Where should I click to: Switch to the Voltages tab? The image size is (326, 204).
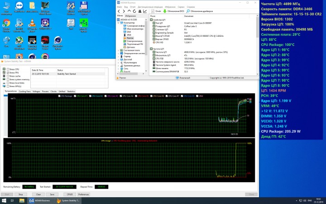point(36,92)
